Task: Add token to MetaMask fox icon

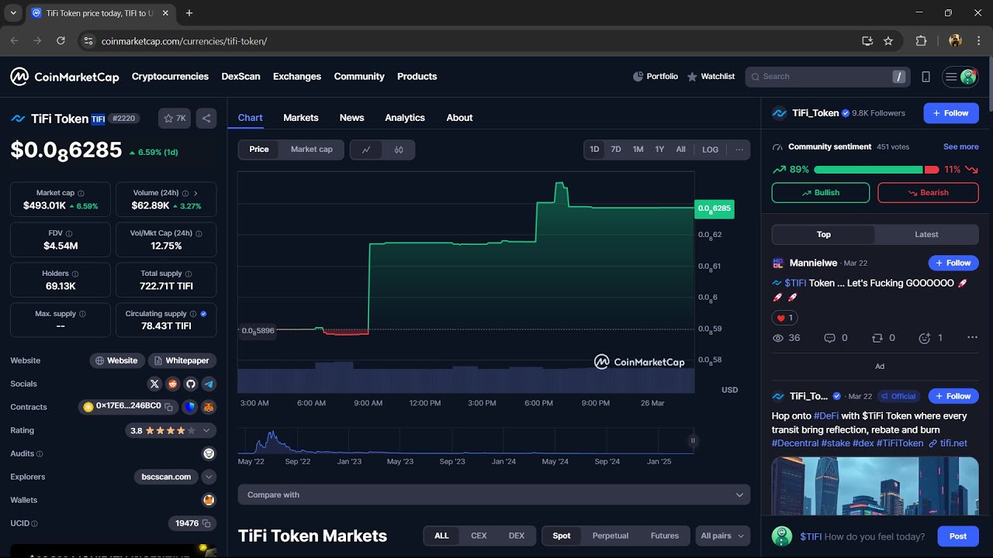Action: 209,407
